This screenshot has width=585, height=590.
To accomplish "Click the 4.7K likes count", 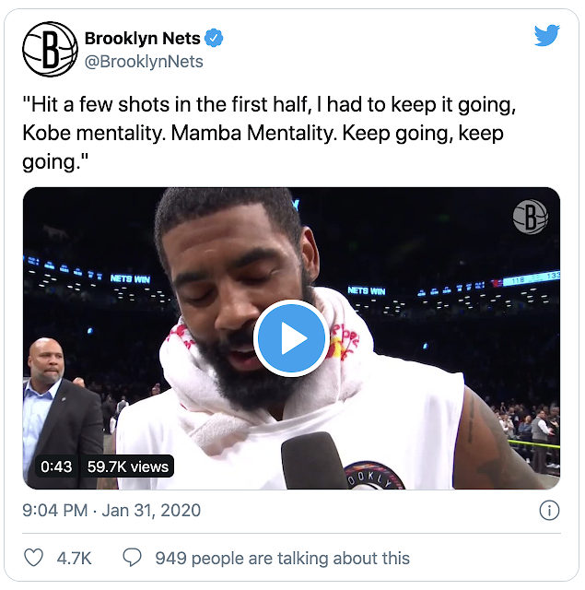I will (x=74, y=558).
